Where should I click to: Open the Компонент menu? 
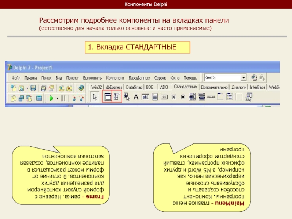[115, 78]
